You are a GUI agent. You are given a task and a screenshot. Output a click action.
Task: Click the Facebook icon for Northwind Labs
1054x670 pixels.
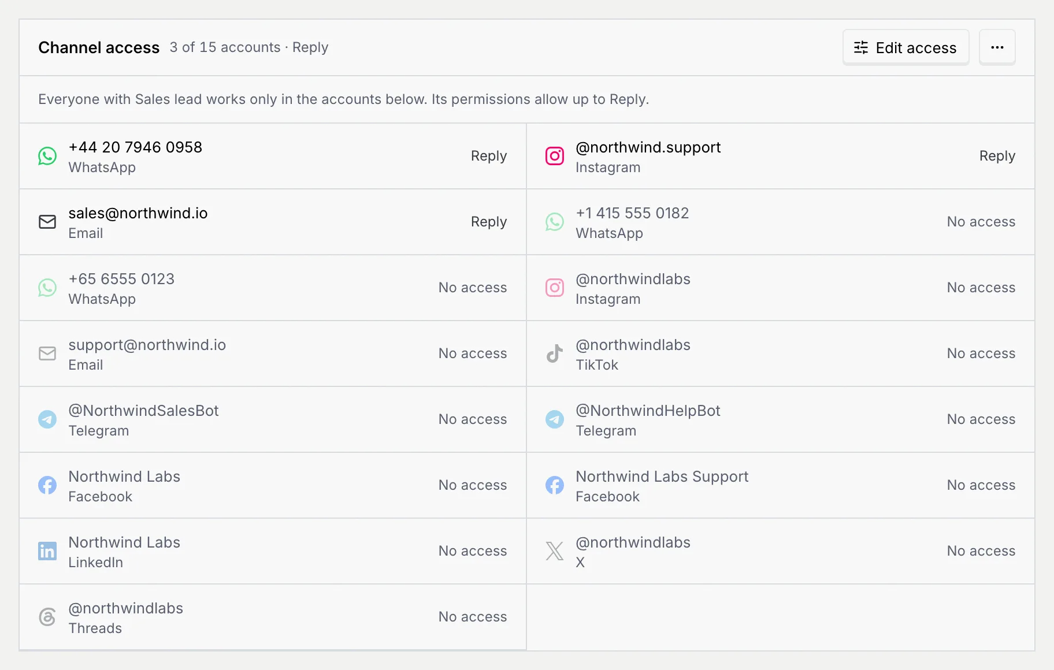(x=47, y=485)
